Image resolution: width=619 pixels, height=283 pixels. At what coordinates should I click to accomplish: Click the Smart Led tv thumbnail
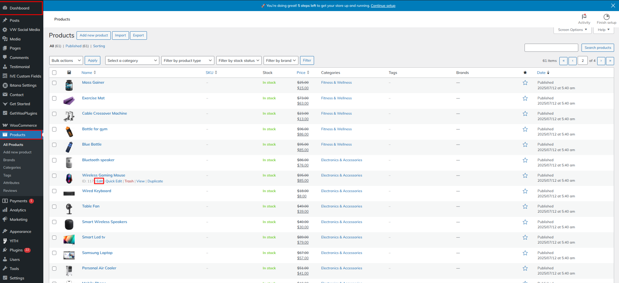(69, 240)
